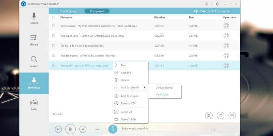This screenshot has height=136, width=273.
Task: Choose Open folder from context menu
Action: tap(130, 119)
